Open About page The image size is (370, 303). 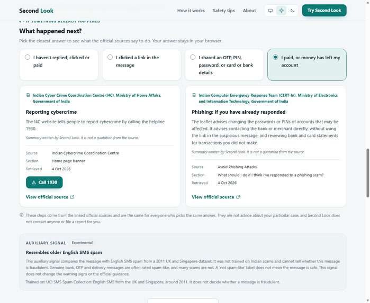(249, 11)
